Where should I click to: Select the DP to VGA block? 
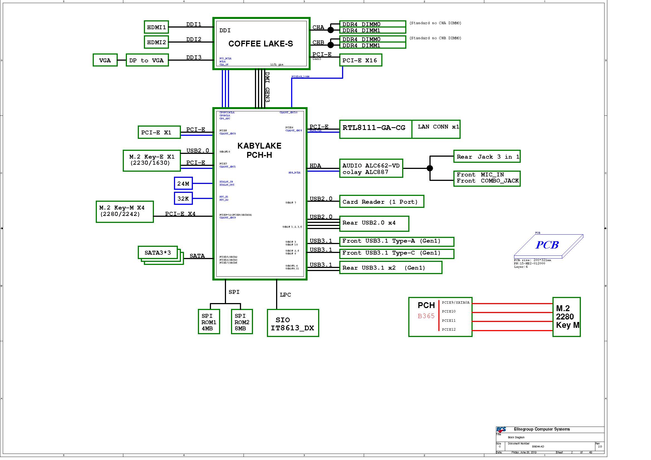[147, 60]
